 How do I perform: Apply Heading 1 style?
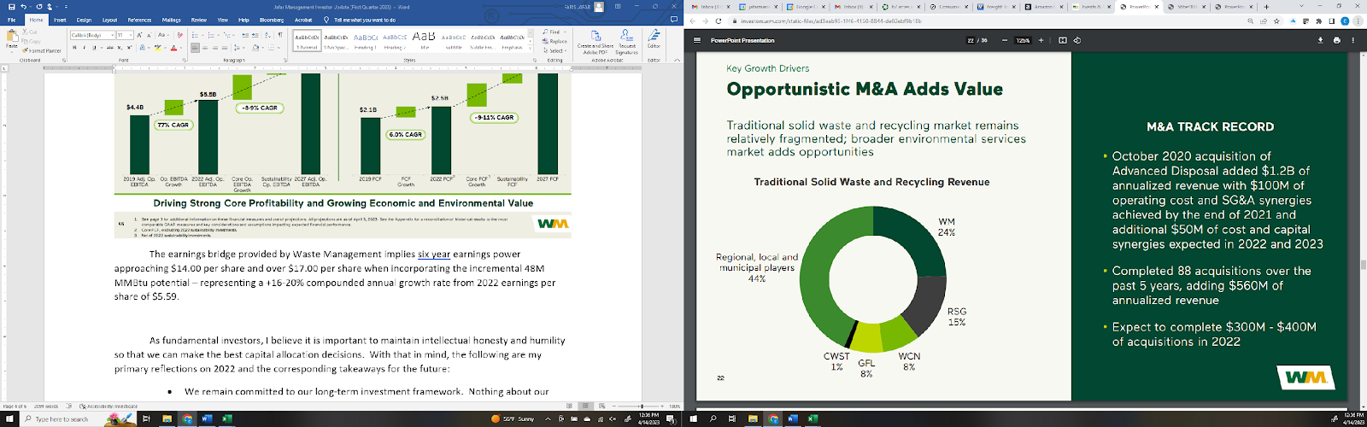click(366, 42)
